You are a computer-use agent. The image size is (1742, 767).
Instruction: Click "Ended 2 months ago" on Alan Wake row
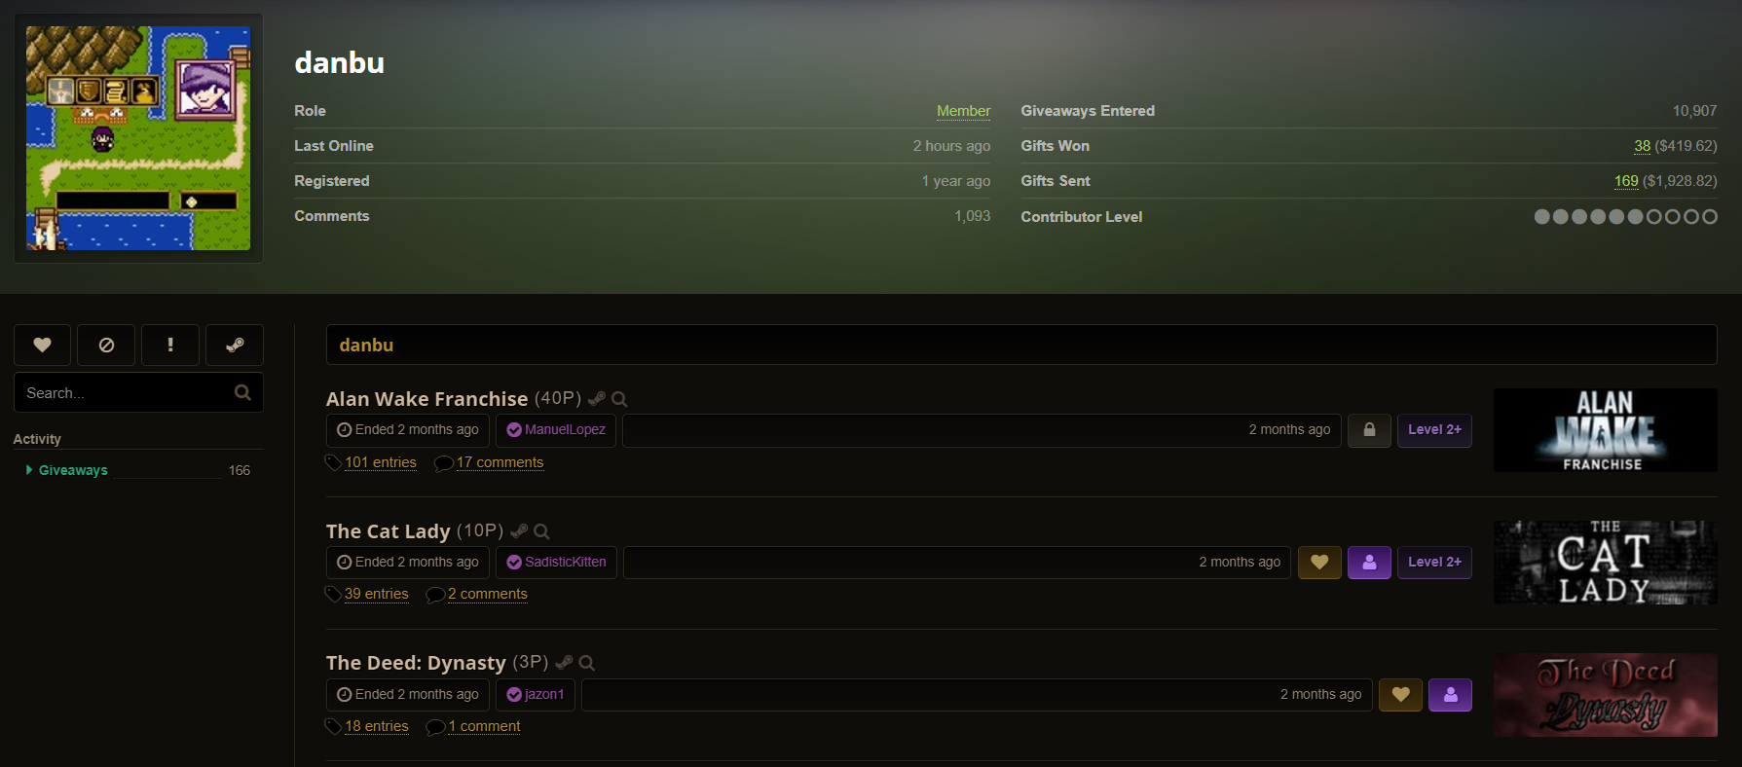click(x=408, y=430)
